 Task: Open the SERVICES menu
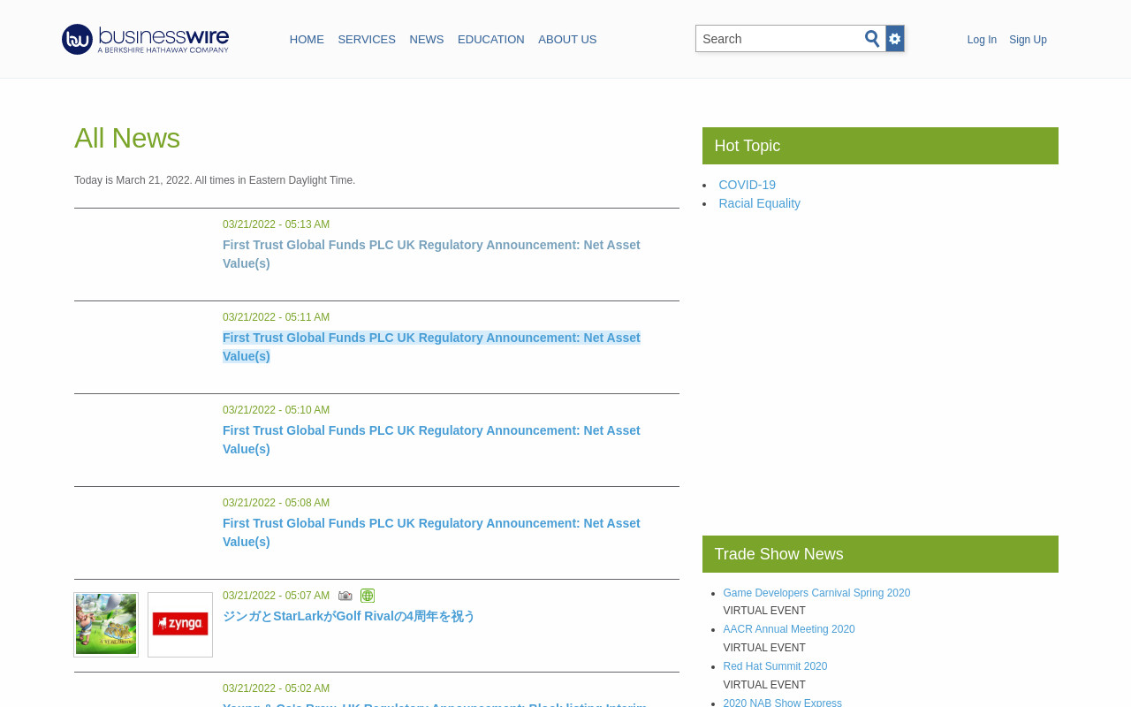(x=367, y=40)
